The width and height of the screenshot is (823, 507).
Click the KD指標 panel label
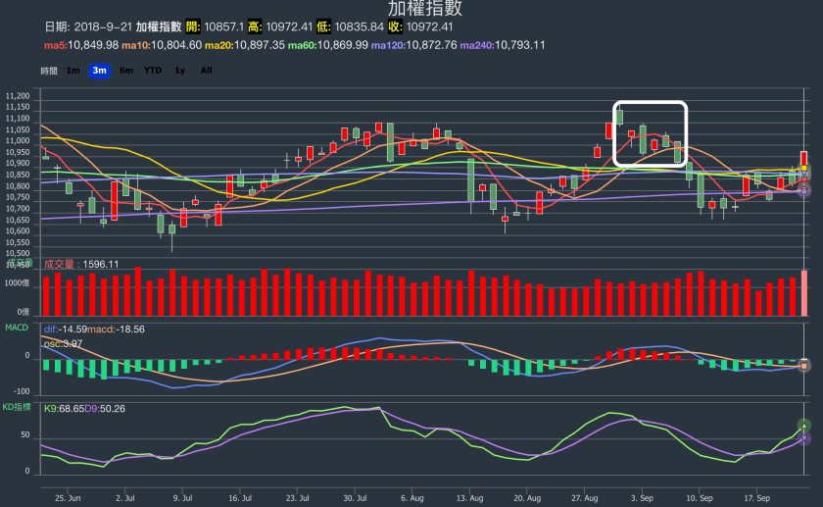(x=18, y=405)
